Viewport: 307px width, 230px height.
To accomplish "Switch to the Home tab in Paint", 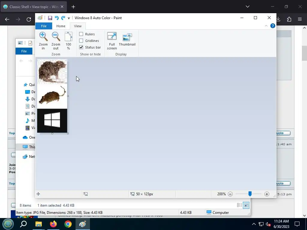I will click(61, 26).
